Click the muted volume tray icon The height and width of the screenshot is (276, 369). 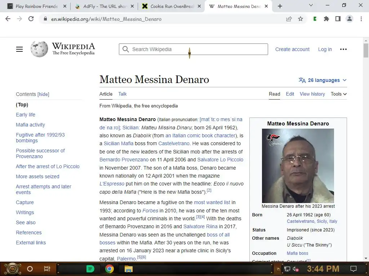[x=295, y=269]
